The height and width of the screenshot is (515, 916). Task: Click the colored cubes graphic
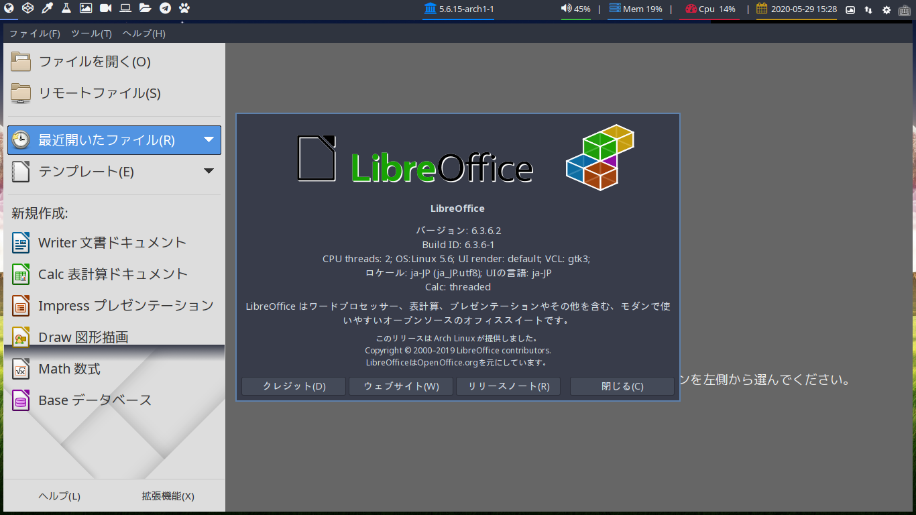click(600, 157)
